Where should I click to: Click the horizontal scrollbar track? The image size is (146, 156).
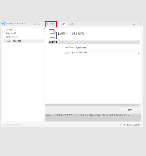(x=92, y=105)
